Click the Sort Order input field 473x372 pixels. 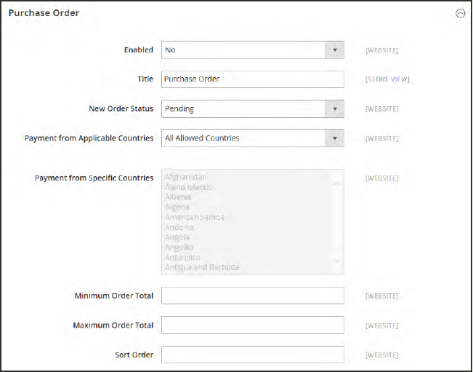[x=252, y=355]
